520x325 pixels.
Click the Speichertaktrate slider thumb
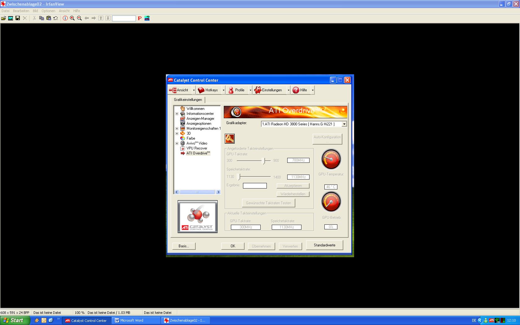coord(239,177)
